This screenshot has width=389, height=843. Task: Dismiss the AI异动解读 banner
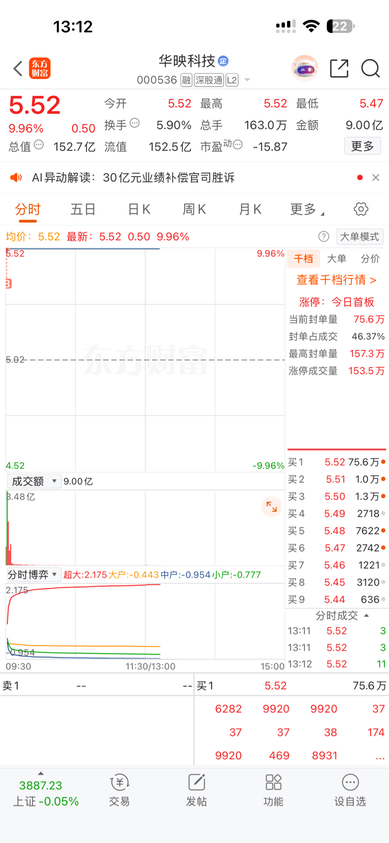pyautogui.click(x=376, y=177)
